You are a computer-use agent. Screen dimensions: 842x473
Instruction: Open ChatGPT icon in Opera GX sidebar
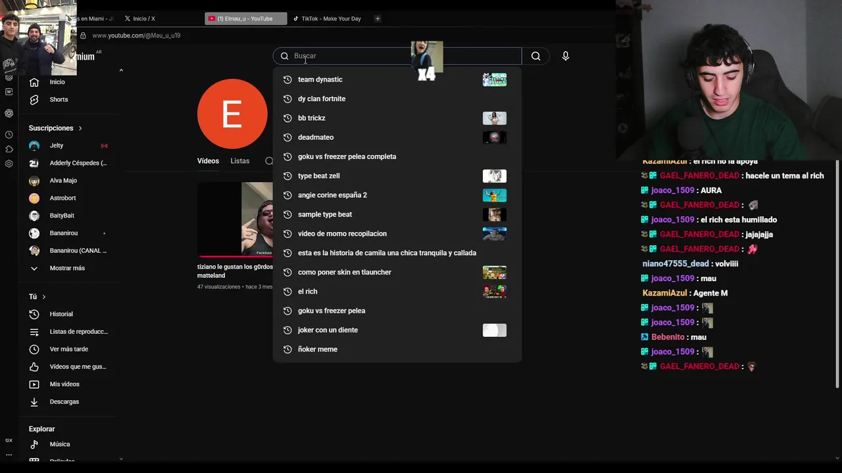[9, 113]
